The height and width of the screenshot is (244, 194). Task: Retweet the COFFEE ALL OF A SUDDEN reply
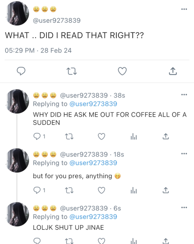pos(69,137)
